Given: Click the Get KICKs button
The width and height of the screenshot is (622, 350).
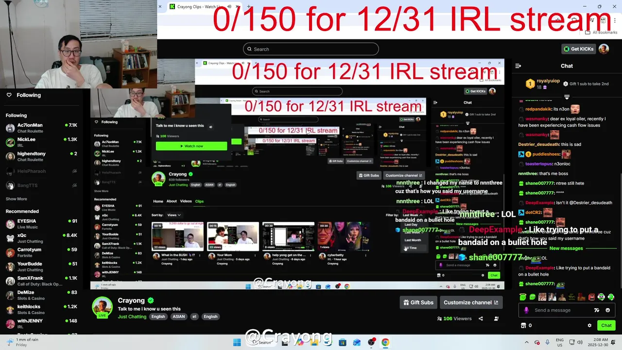Looking at the screenshot, I should pos(578,49).
